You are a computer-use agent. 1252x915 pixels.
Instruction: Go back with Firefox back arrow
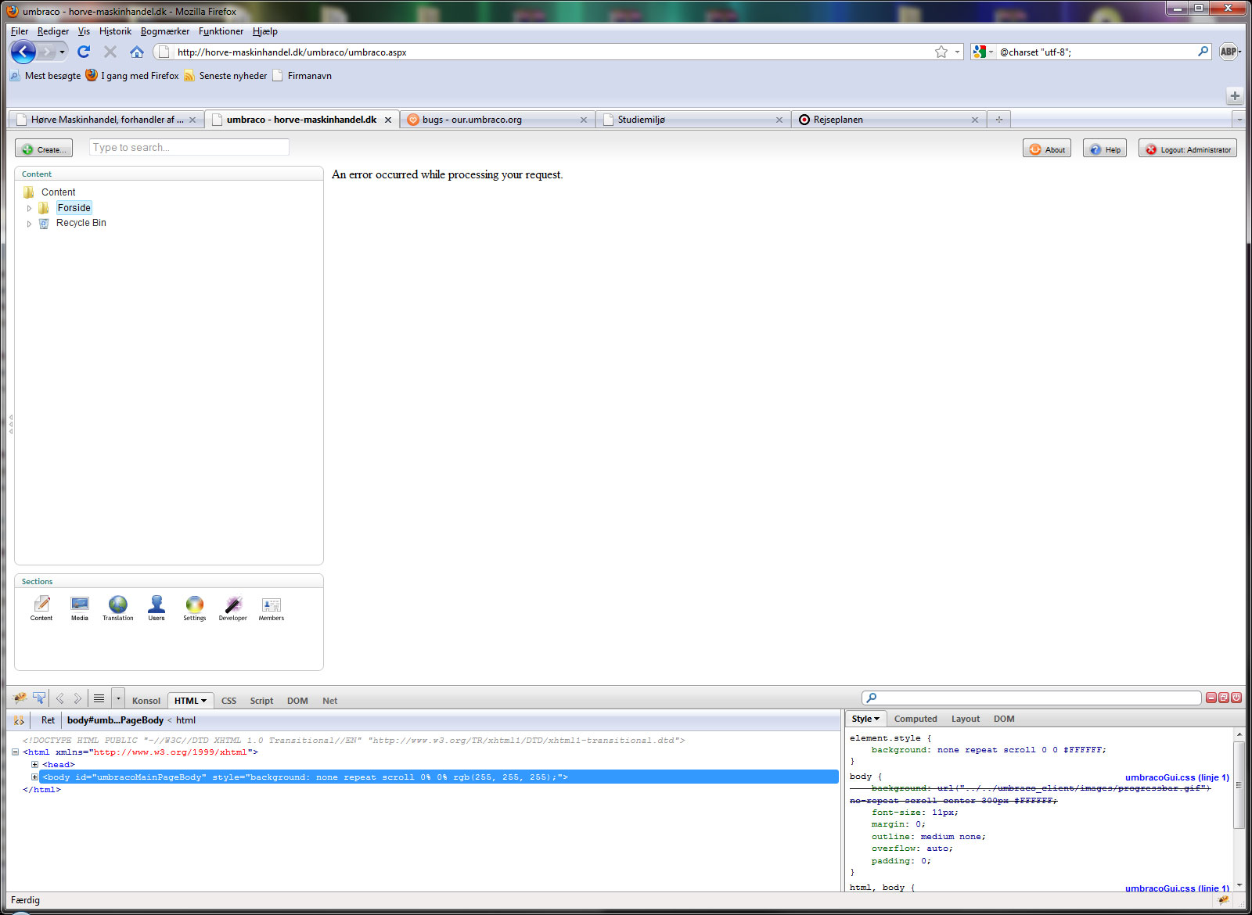point(23,52)
